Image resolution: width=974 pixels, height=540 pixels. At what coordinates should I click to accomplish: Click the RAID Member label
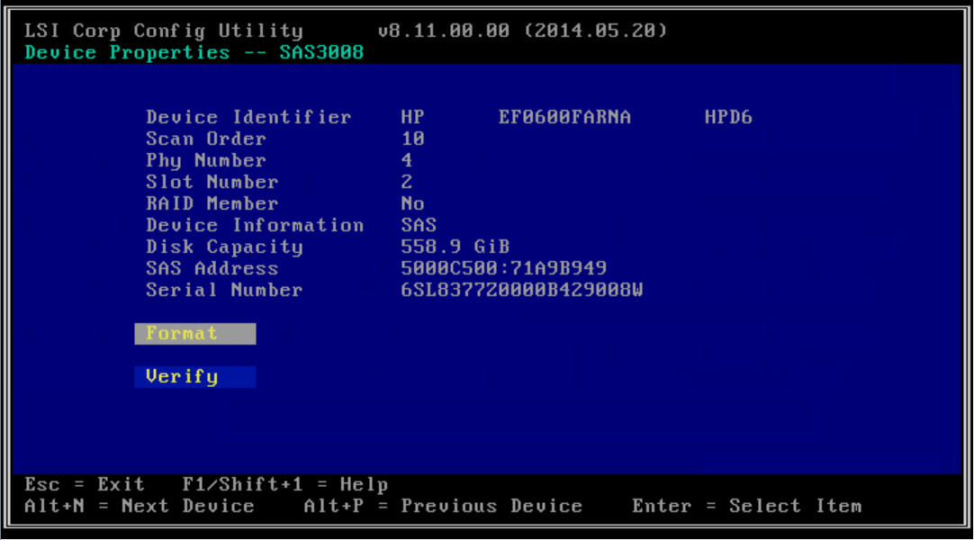pyautogui.click(x=212, y=203)
